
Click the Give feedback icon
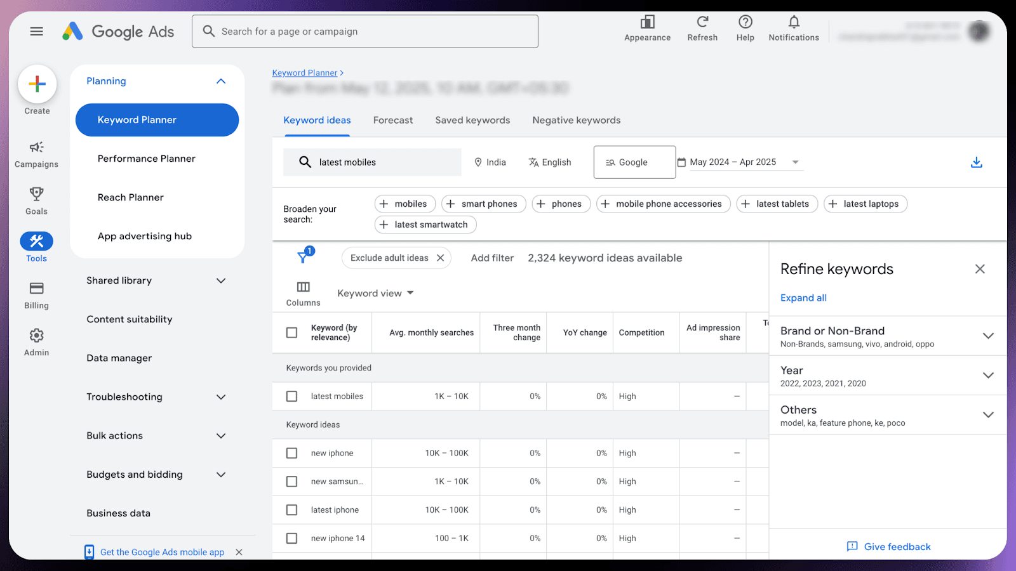point(852,546)
